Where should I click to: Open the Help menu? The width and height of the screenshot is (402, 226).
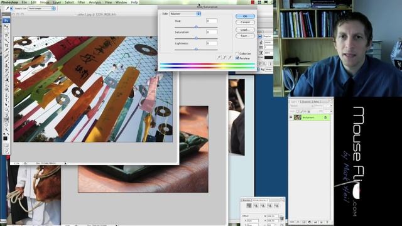(134, 3)
